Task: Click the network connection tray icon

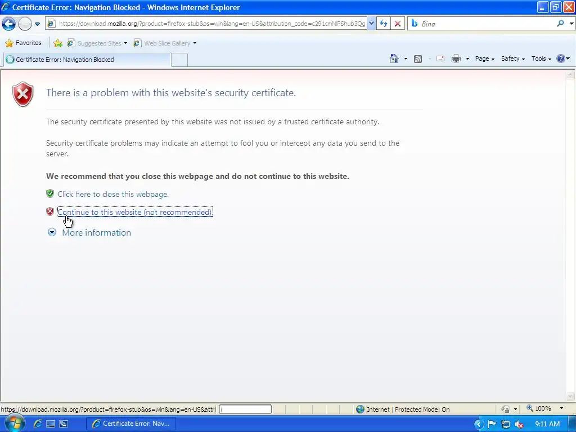Action: (x=506, y=424)
